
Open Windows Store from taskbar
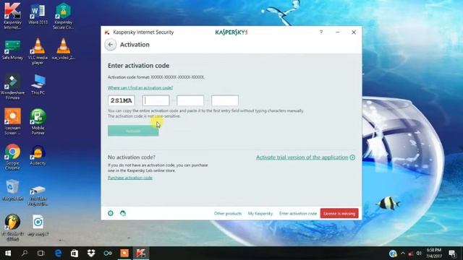coord(75,253)
